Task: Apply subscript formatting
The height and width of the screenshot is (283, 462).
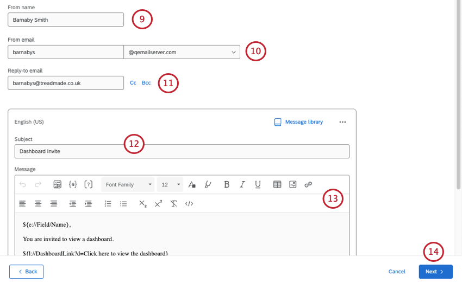Action: 143,204
